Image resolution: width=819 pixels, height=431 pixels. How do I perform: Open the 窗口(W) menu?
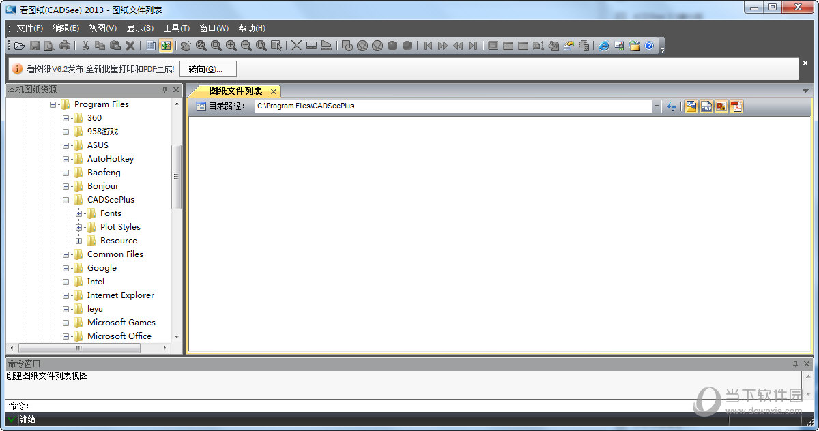pos(214,28)
